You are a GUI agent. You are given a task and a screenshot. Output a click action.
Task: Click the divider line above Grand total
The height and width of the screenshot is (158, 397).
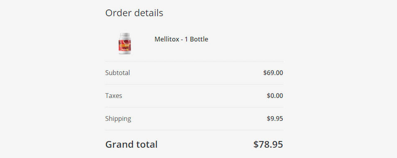(x=194, y=130)
